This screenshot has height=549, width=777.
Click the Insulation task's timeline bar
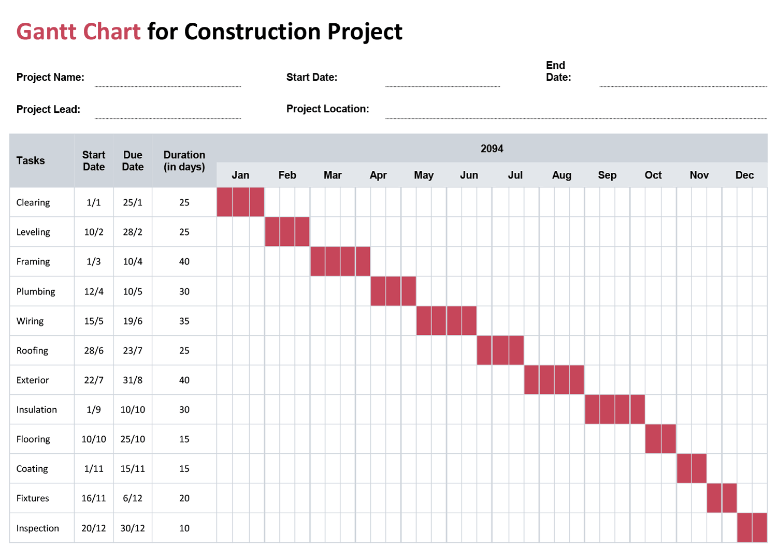click(x=615, y=409)
